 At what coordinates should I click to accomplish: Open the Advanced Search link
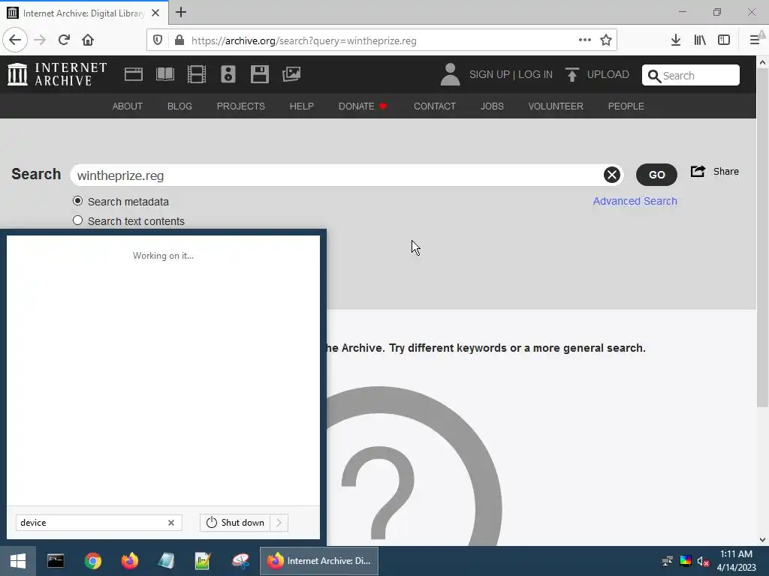pyautogui.click(x=635, y=201)
